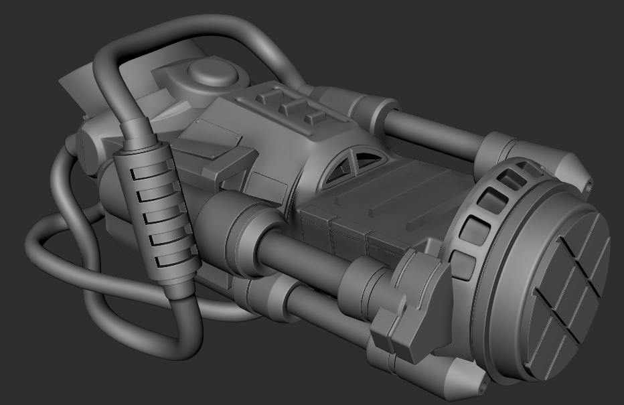Select the arched vent window on body
The height and width of the screenshot is (405, 624).
pos(354,167)
